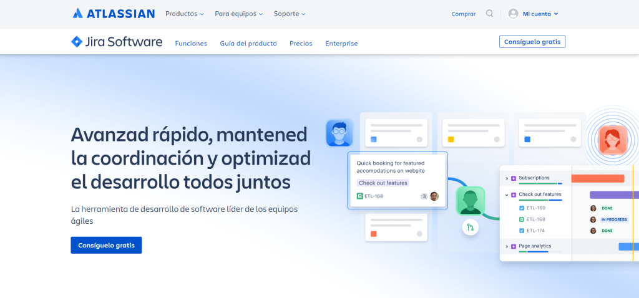Click the ETL-168 green story icon on card
Viewport: 639px width, 298px height.
pyautogui.click(x=360, y=196)
